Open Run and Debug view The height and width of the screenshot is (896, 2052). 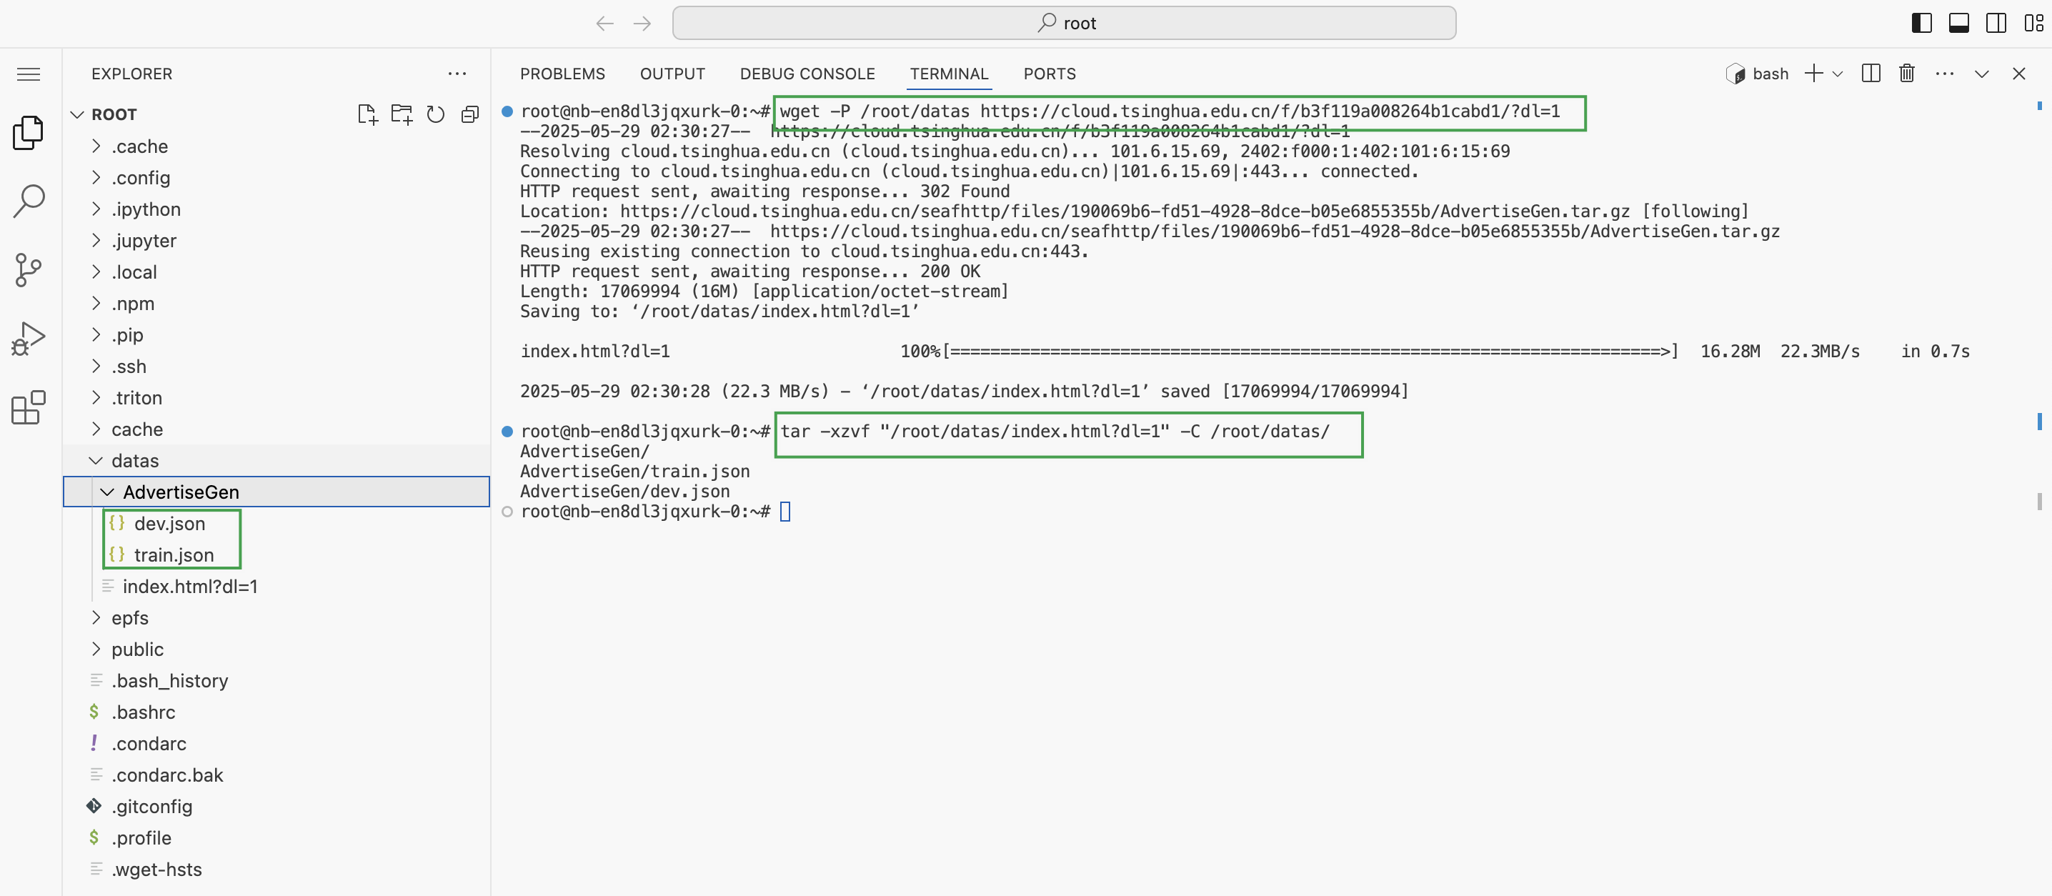tap(29, 339)
